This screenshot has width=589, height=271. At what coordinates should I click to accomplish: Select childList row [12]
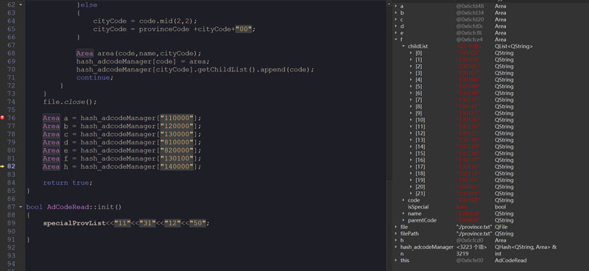click(490, 133)
